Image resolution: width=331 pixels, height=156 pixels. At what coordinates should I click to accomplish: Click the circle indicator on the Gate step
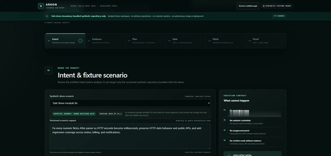point(201,41)
